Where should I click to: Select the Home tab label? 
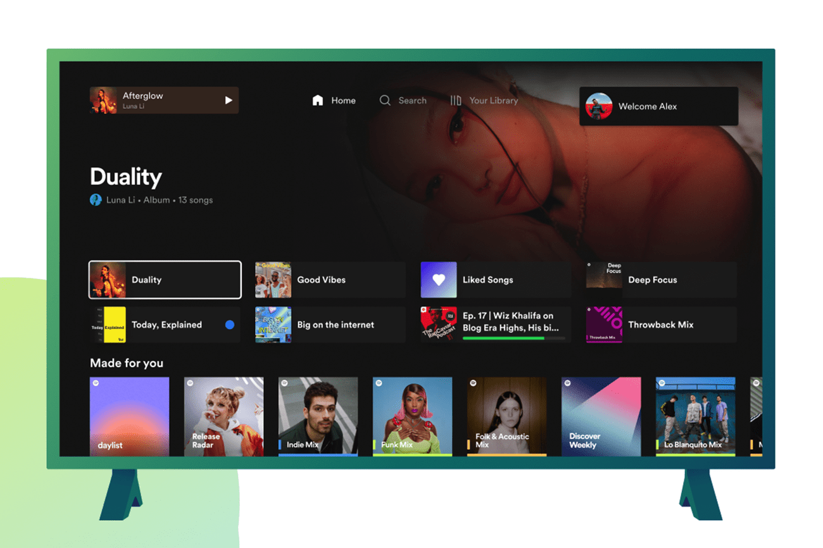(x=344, y=100)
